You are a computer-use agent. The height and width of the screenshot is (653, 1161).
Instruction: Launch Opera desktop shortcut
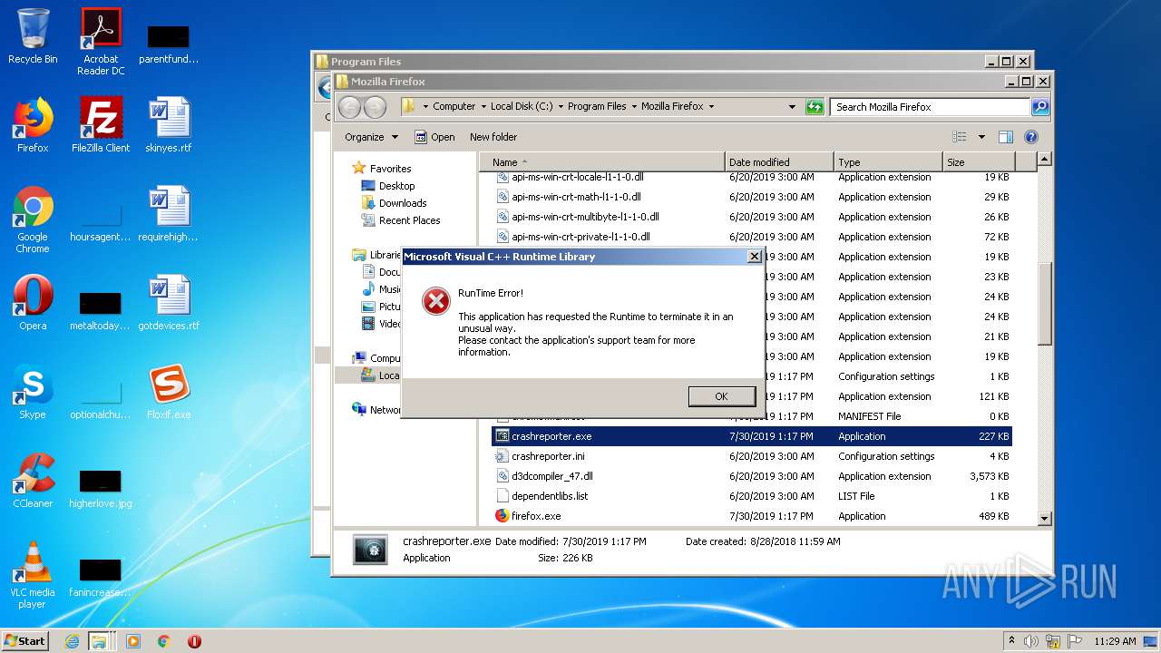coord(33,303)
